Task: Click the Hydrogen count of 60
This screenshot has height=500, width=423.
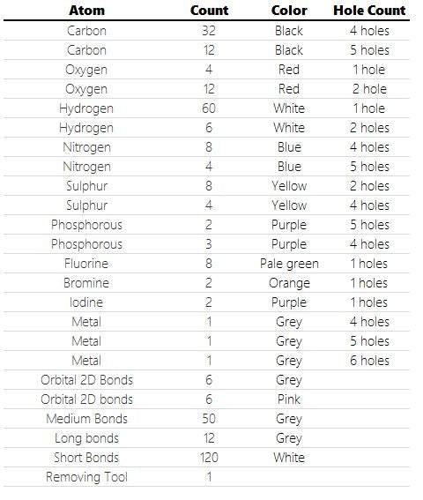Action: click(x=209, y=108)
